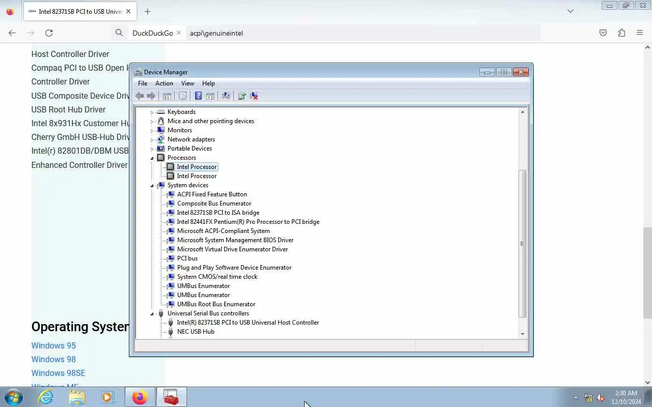Open the Action menu in Device Manager
The image size is (652, 407).
click(164, 83)
